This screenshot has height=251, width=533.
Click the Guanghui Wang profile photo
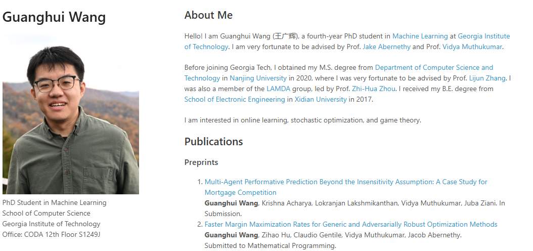(x=71, y=114)
